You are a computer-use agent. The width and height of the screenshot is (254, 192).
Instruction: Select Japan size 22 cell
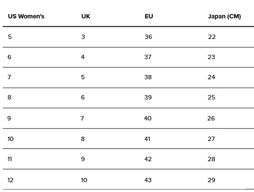(212, 37)
